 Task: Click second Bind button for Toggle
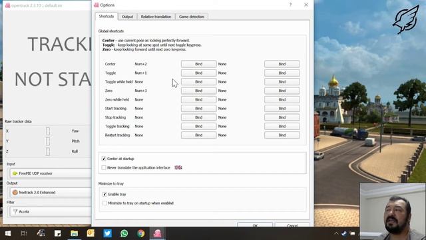coord(282,73)
